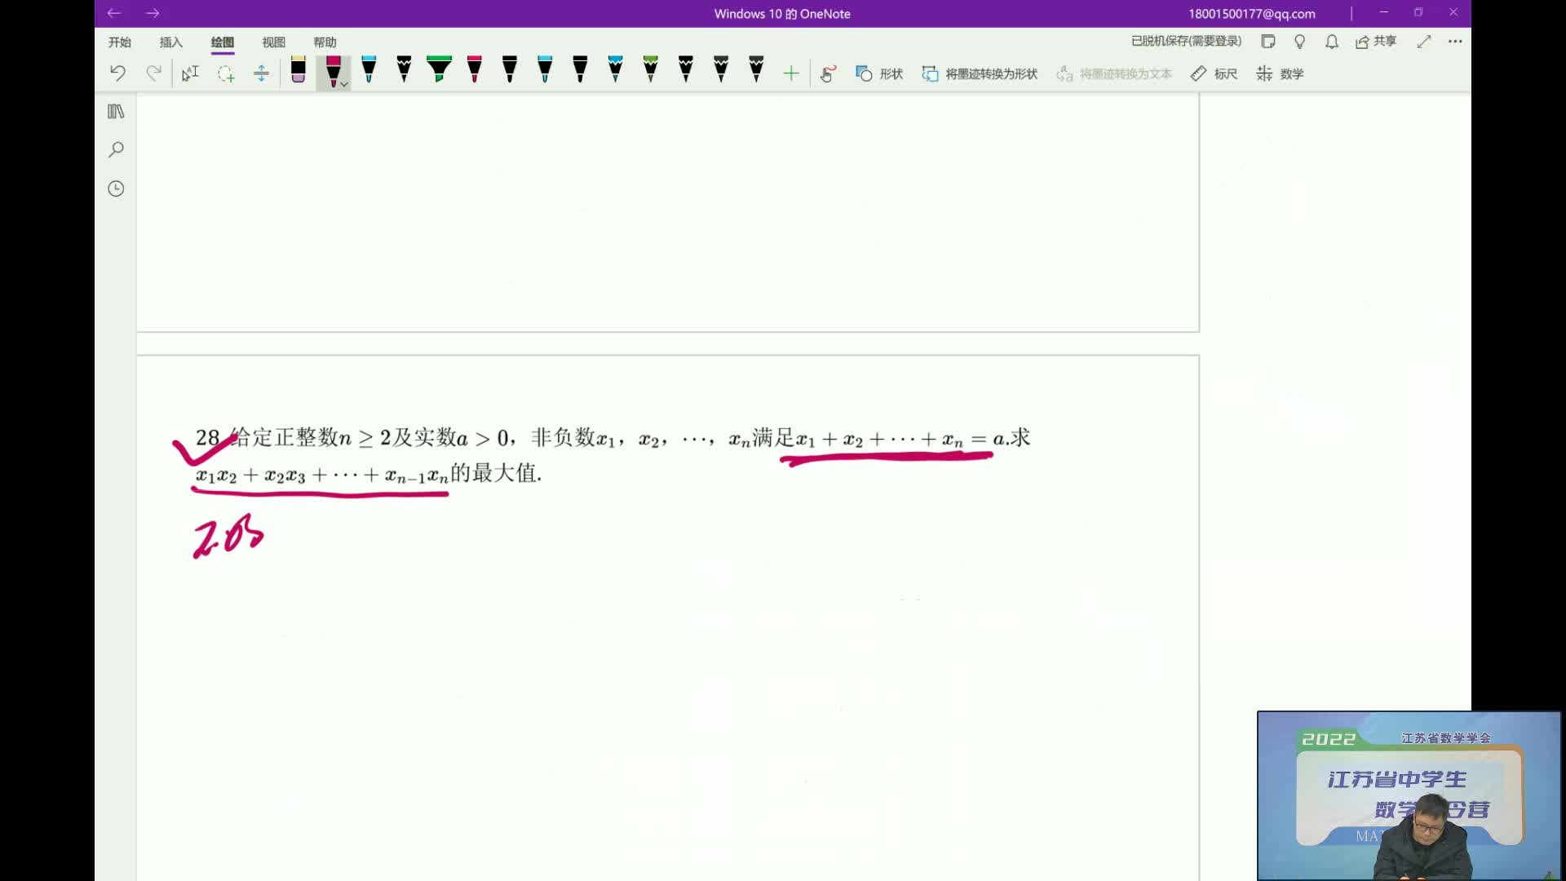Select the Lasso Select tool
Screen dimensions: 1566x881
(x=226, y=73)
